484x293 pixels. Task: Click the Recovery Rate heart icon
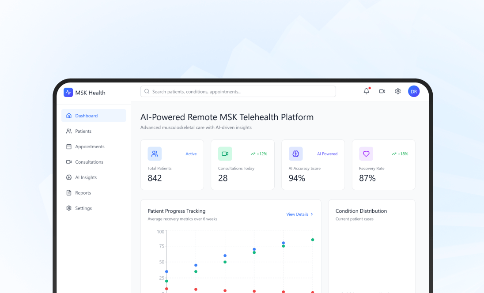(366, 153)
